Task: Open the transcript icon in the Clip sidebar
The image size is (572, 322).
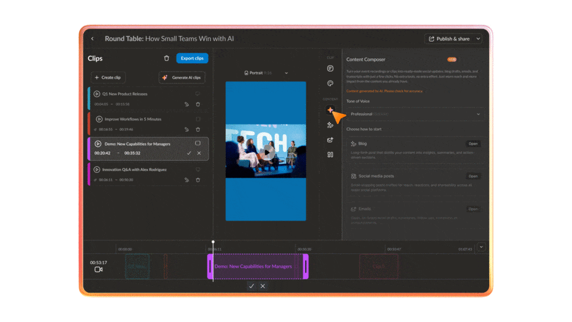Action: tap(330, 69)
